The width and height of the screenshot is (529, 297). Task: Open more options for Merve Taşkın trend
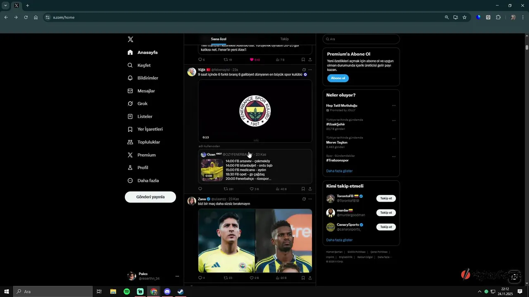point(394,139)
